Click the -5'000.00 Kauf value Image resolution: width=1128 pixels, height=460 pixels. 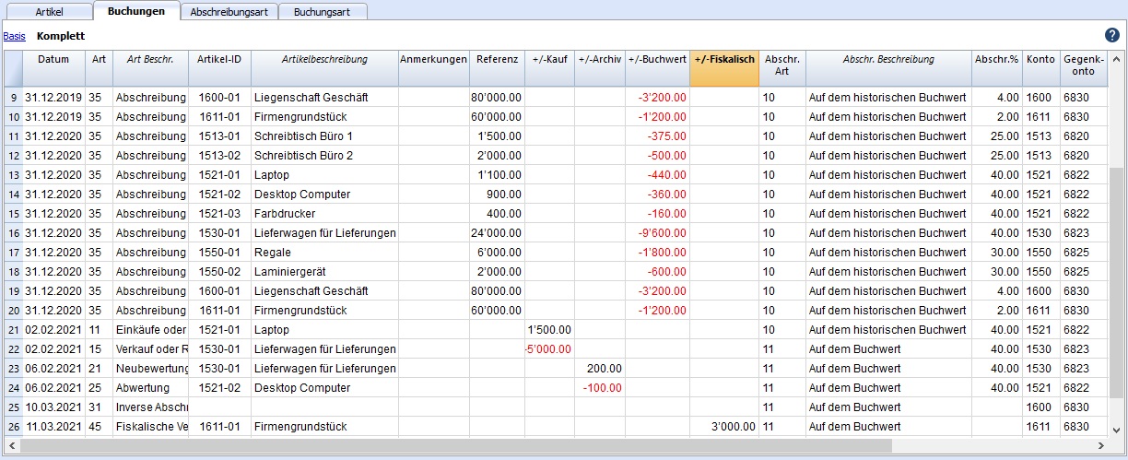coord(550,348)
